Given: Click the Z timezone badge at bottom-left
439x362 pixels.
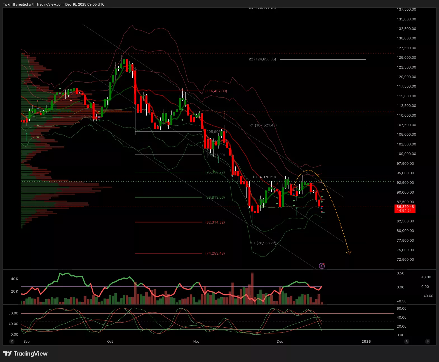Looking at the screenshot, I should click(12, 341).
